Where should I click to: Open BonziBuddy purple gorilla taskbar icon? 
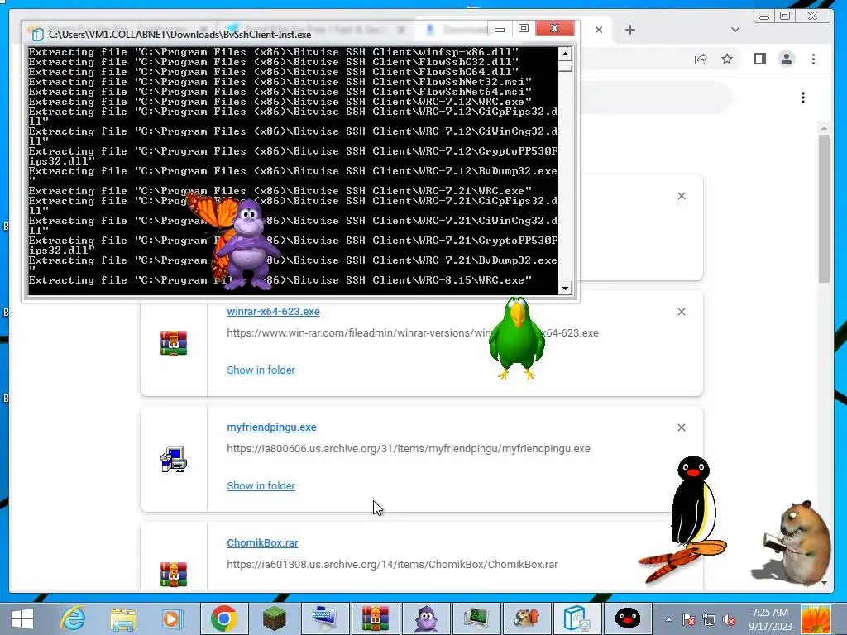(426, 618)
